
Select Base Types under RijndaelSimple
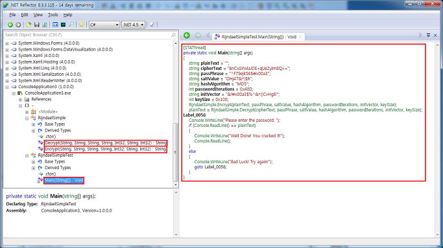55,124
